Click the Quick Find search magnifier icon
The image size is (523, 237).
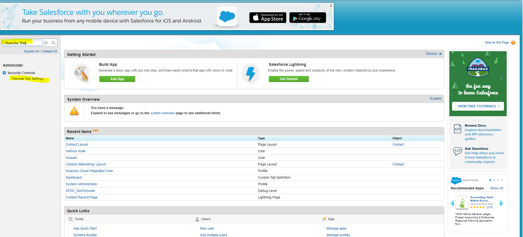click(54, 43)
